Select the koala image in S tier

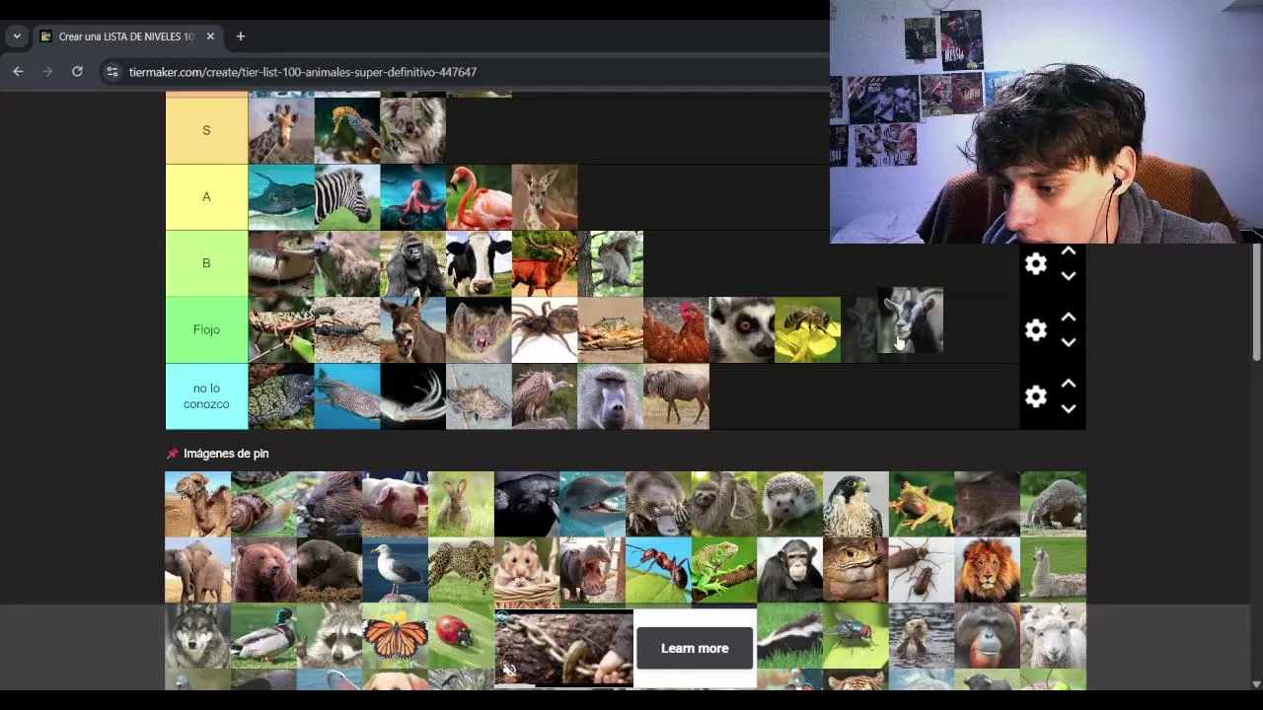coord(412,130)
